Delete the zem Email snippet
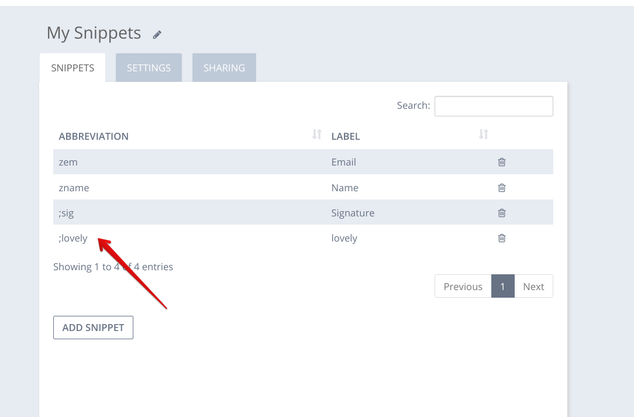 pos(501,162)
